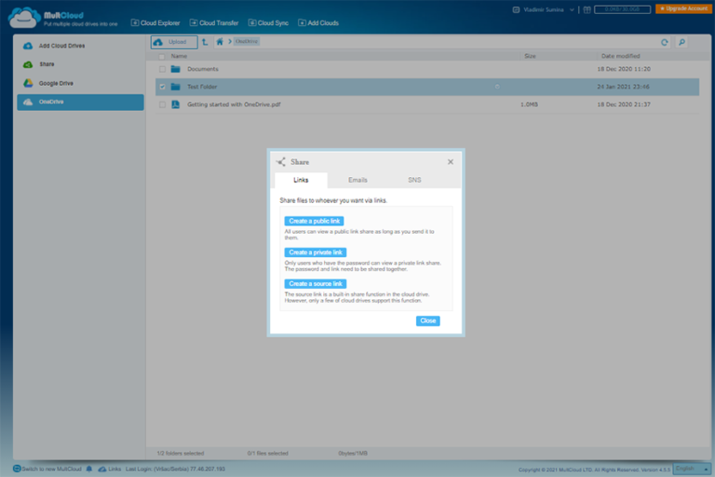
Task: Click date 24 Jan 2021 23:46
Action: [x=624, y=87]
